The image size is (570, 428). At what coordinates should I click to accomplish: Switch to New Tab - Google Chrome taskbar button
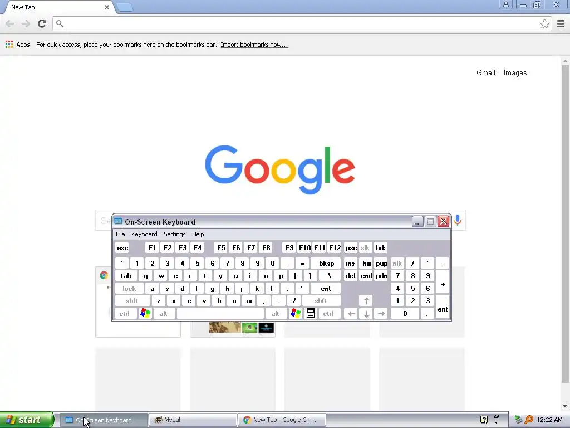click(x=282, y=420)
